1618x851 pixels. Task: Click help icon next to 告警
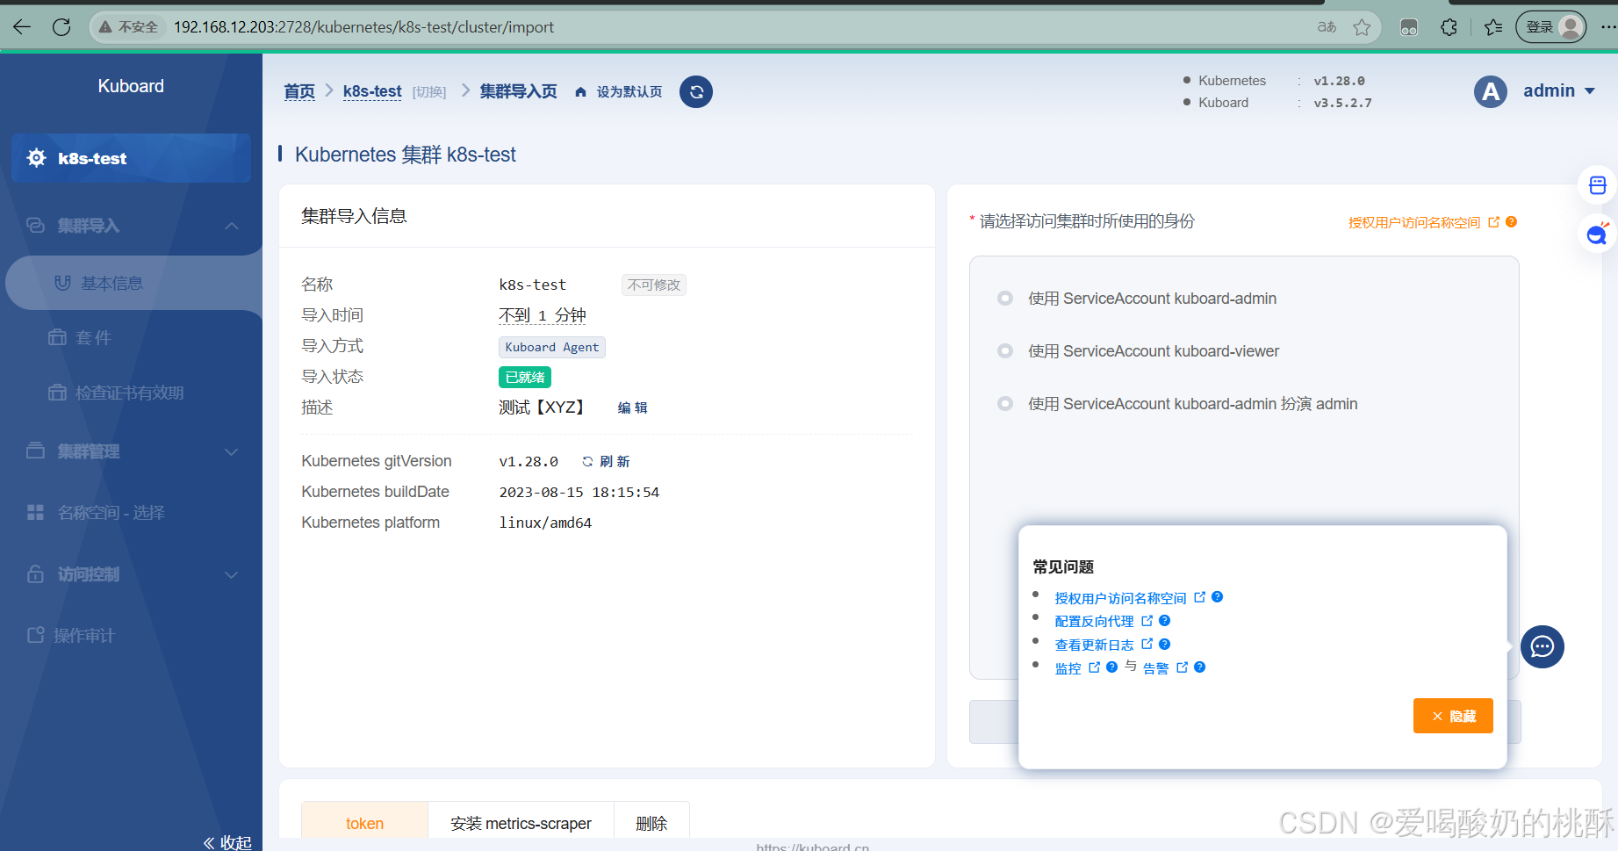pyautogui.click(x=1200, y=667)
